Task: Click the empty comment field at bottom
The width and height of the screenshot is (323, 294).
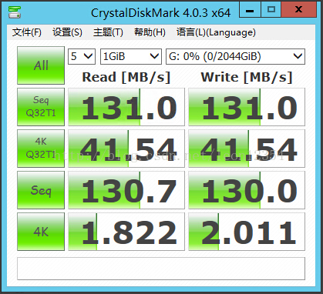Action: point(161,269)
